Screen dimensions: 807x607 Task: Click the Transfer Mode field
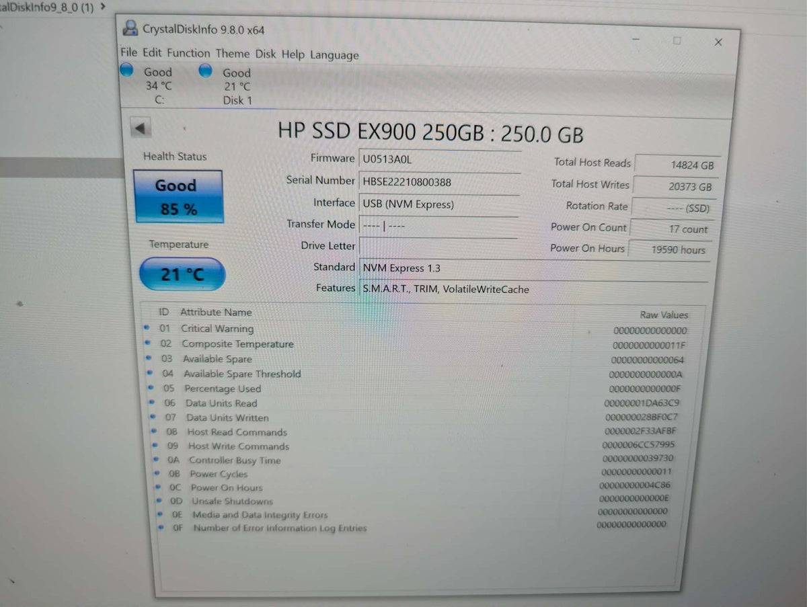pyautogui.click(x=438, y=226)
